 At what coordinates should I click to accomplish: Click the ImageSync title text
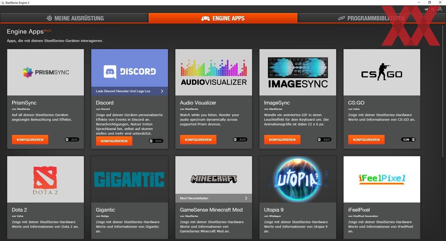tap(277, 103)
